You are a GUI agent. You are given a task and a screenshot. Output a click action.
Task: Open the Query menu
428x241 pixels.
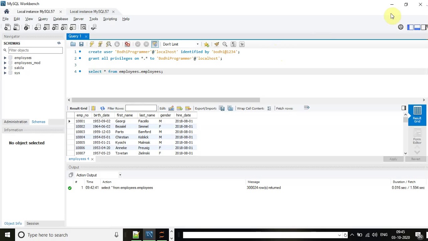(x=43, y=19)
